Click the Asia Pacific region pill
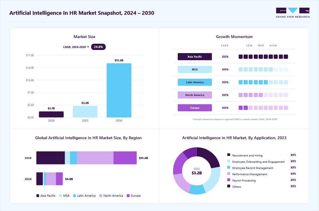This screenshot has width=319, height=211. click(x=195, y=57)
